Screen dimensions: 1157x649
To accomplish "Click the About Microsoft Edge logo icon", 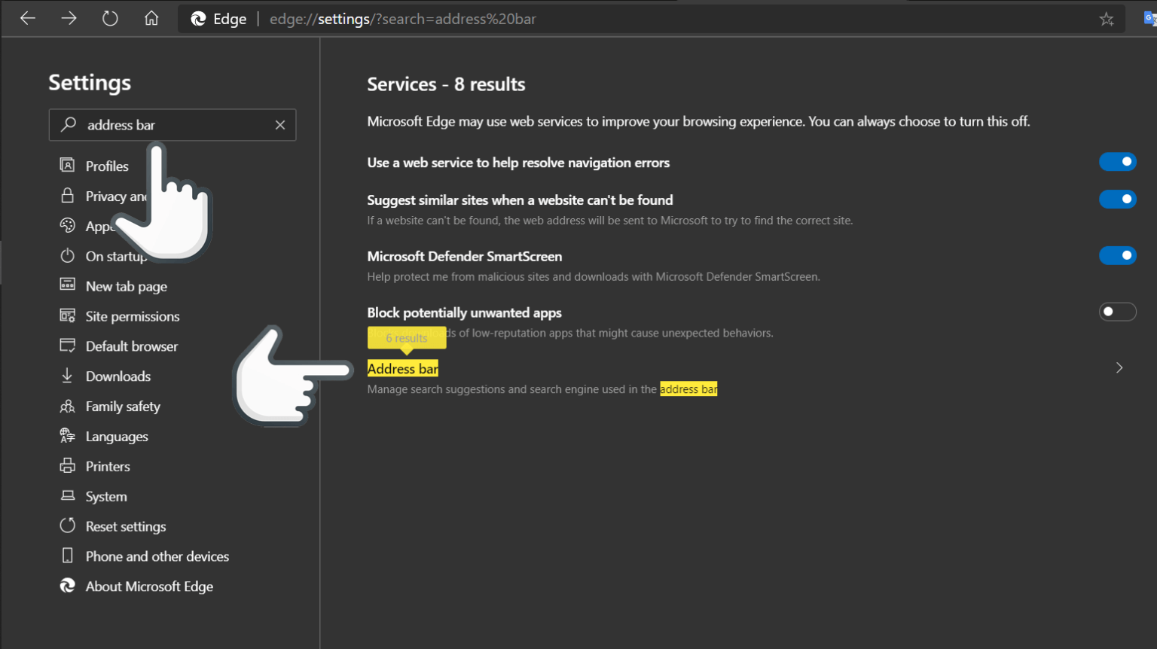I will (x=67, y=586).
